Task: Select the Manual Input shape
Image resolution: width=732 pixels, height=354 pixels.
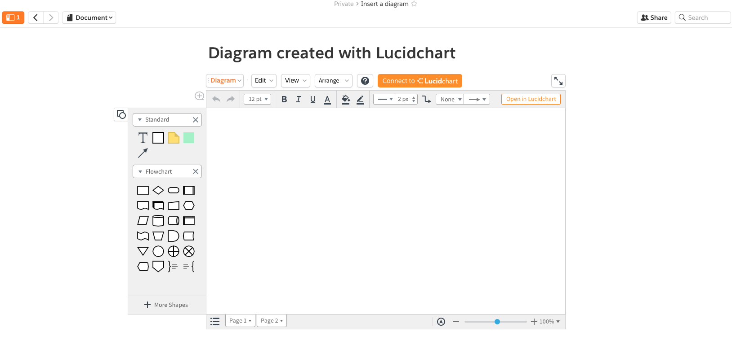Action: pyautogui.click(x=174, y=205)
